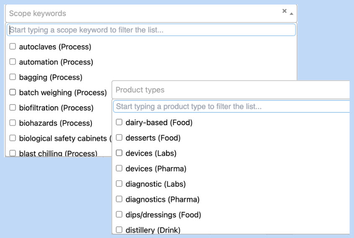Check biofiltration (Process) item
Viewport: 354px width, 238px height.
point(13,107)
